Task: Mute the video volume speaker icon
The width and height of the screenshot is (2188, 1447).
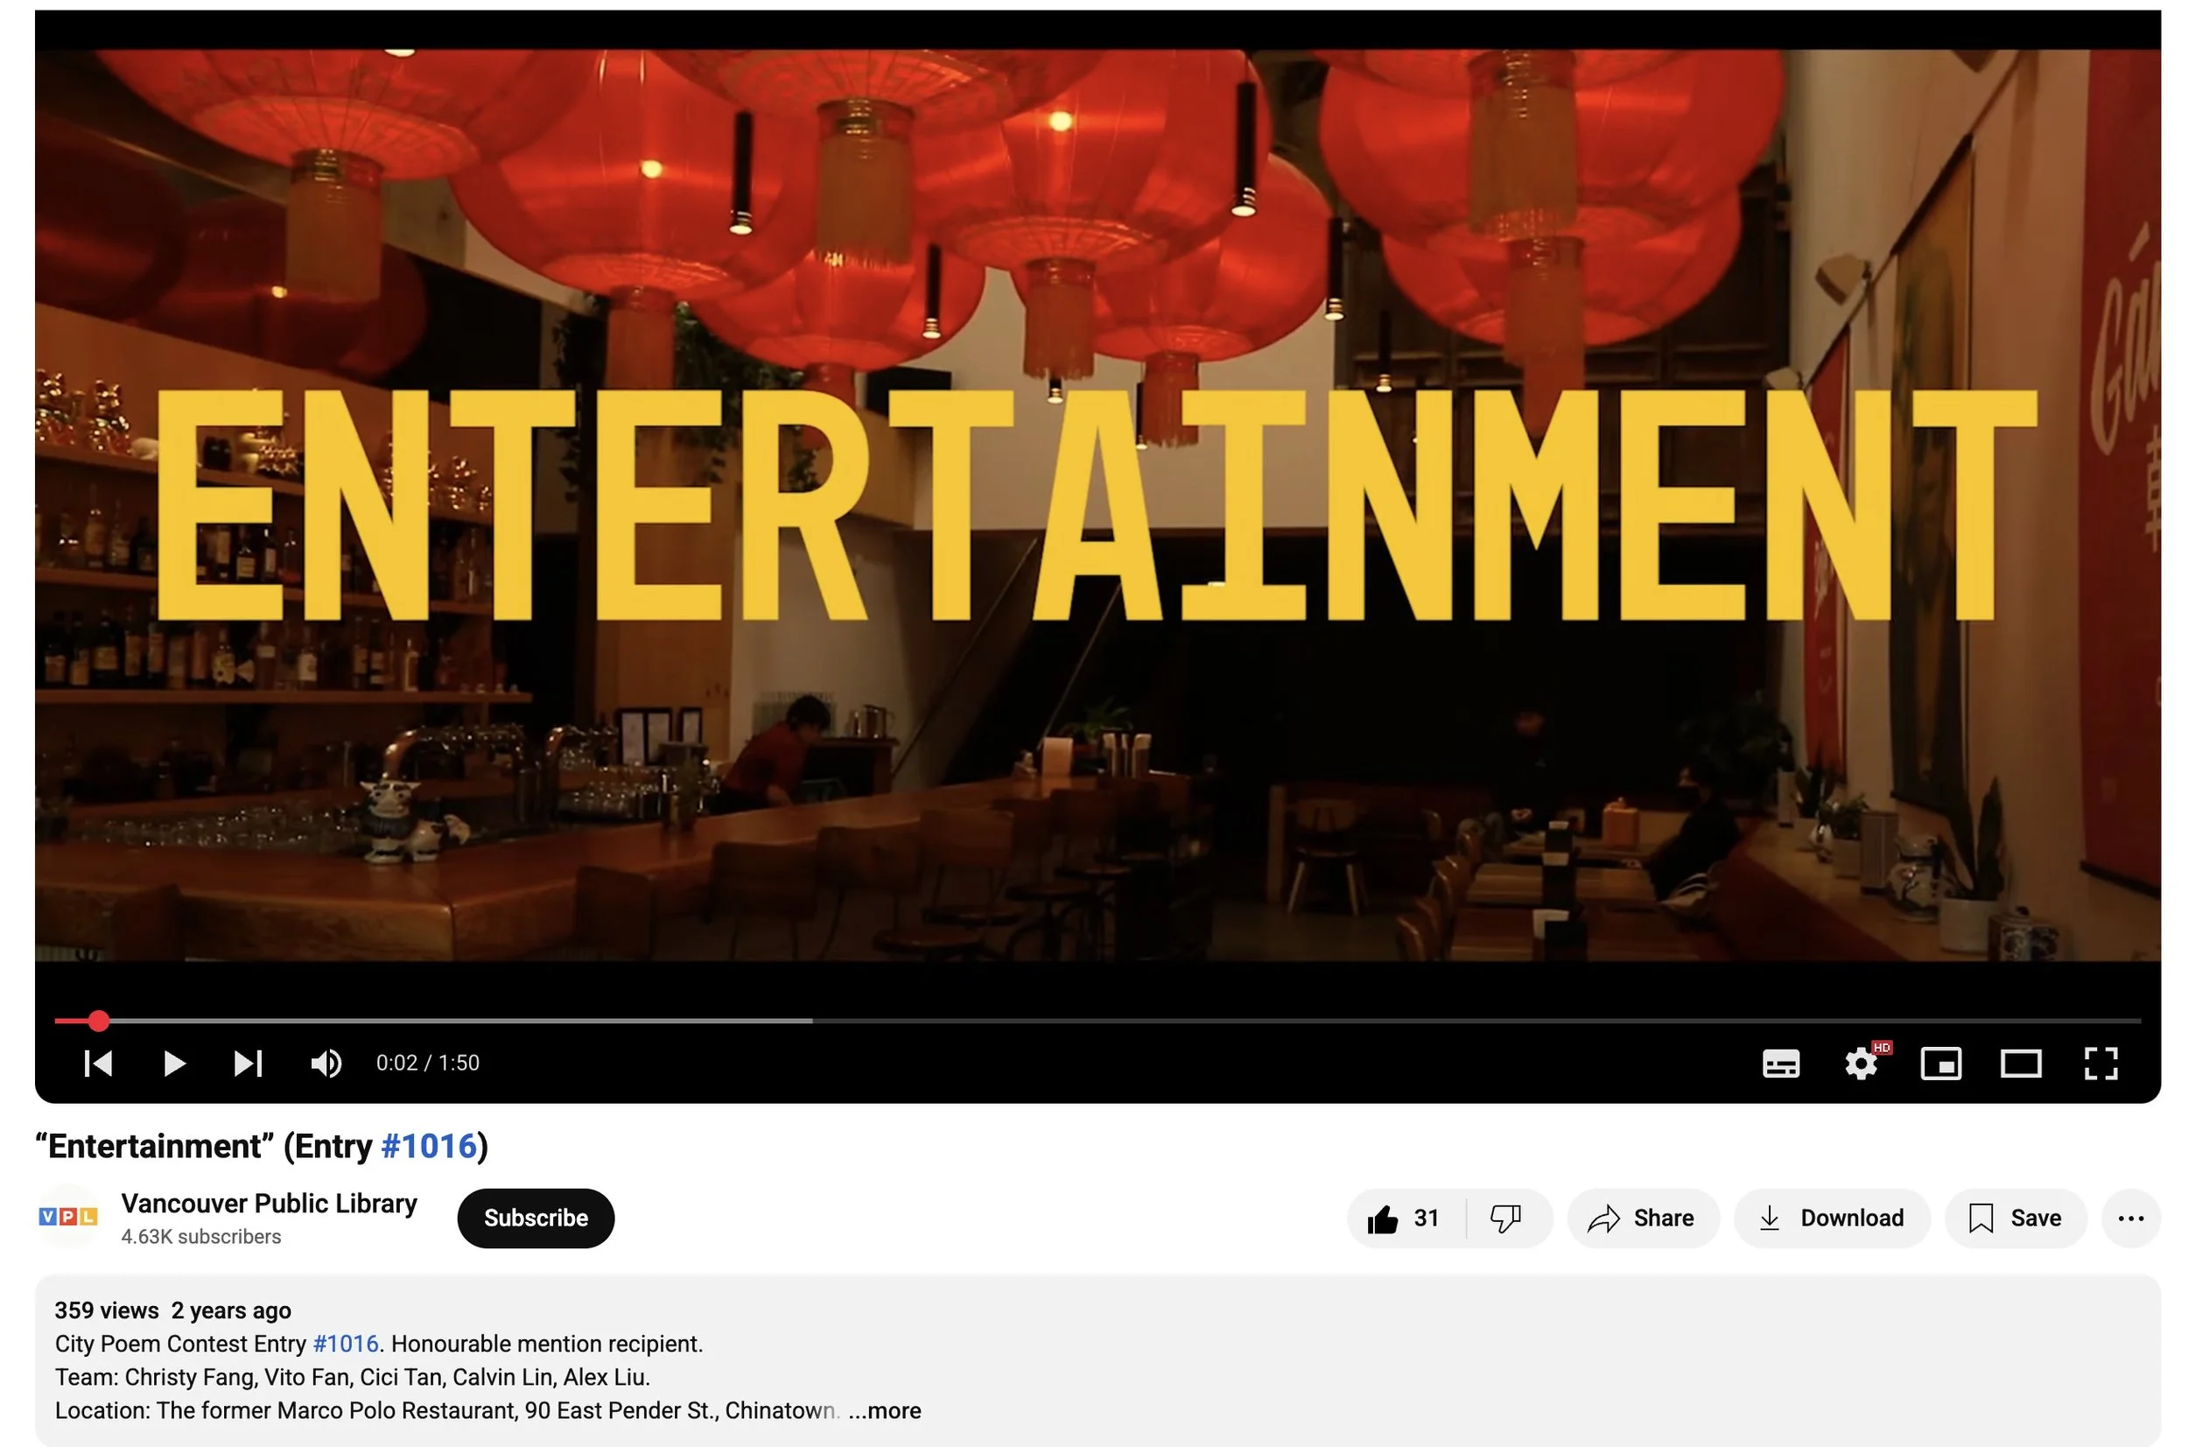Action: click(326, 1063)
